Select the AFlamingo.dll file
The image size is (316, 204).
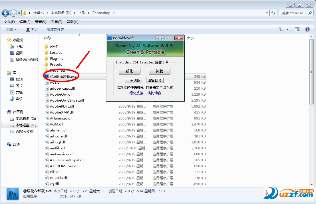pos(59,118)
